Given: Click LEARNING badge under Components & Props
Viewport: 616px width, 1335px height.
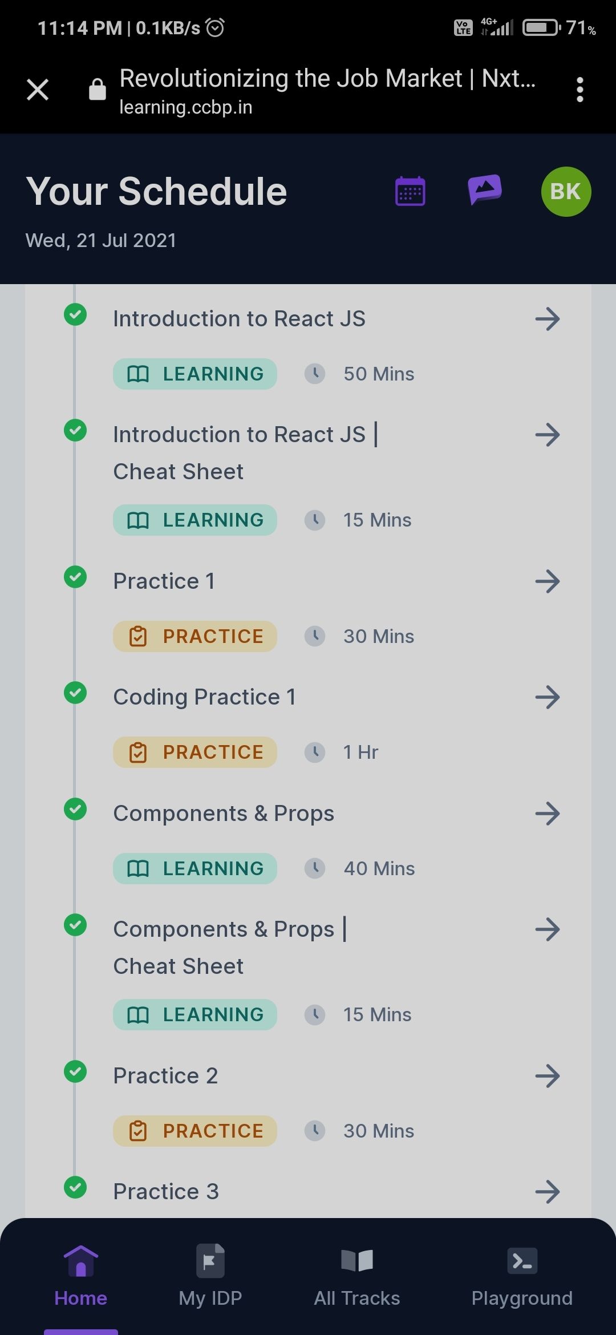Looking at the screenshot, I should click(x=195, y=868).
